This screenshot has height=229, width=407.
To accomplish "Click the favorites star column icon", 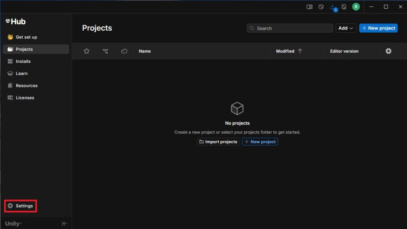I will point(87,51).
